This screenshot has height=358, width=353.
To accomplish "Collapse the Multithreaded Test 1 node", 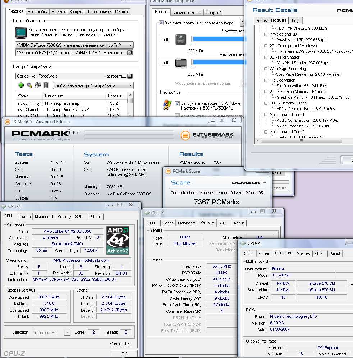I will coord(266,115).
